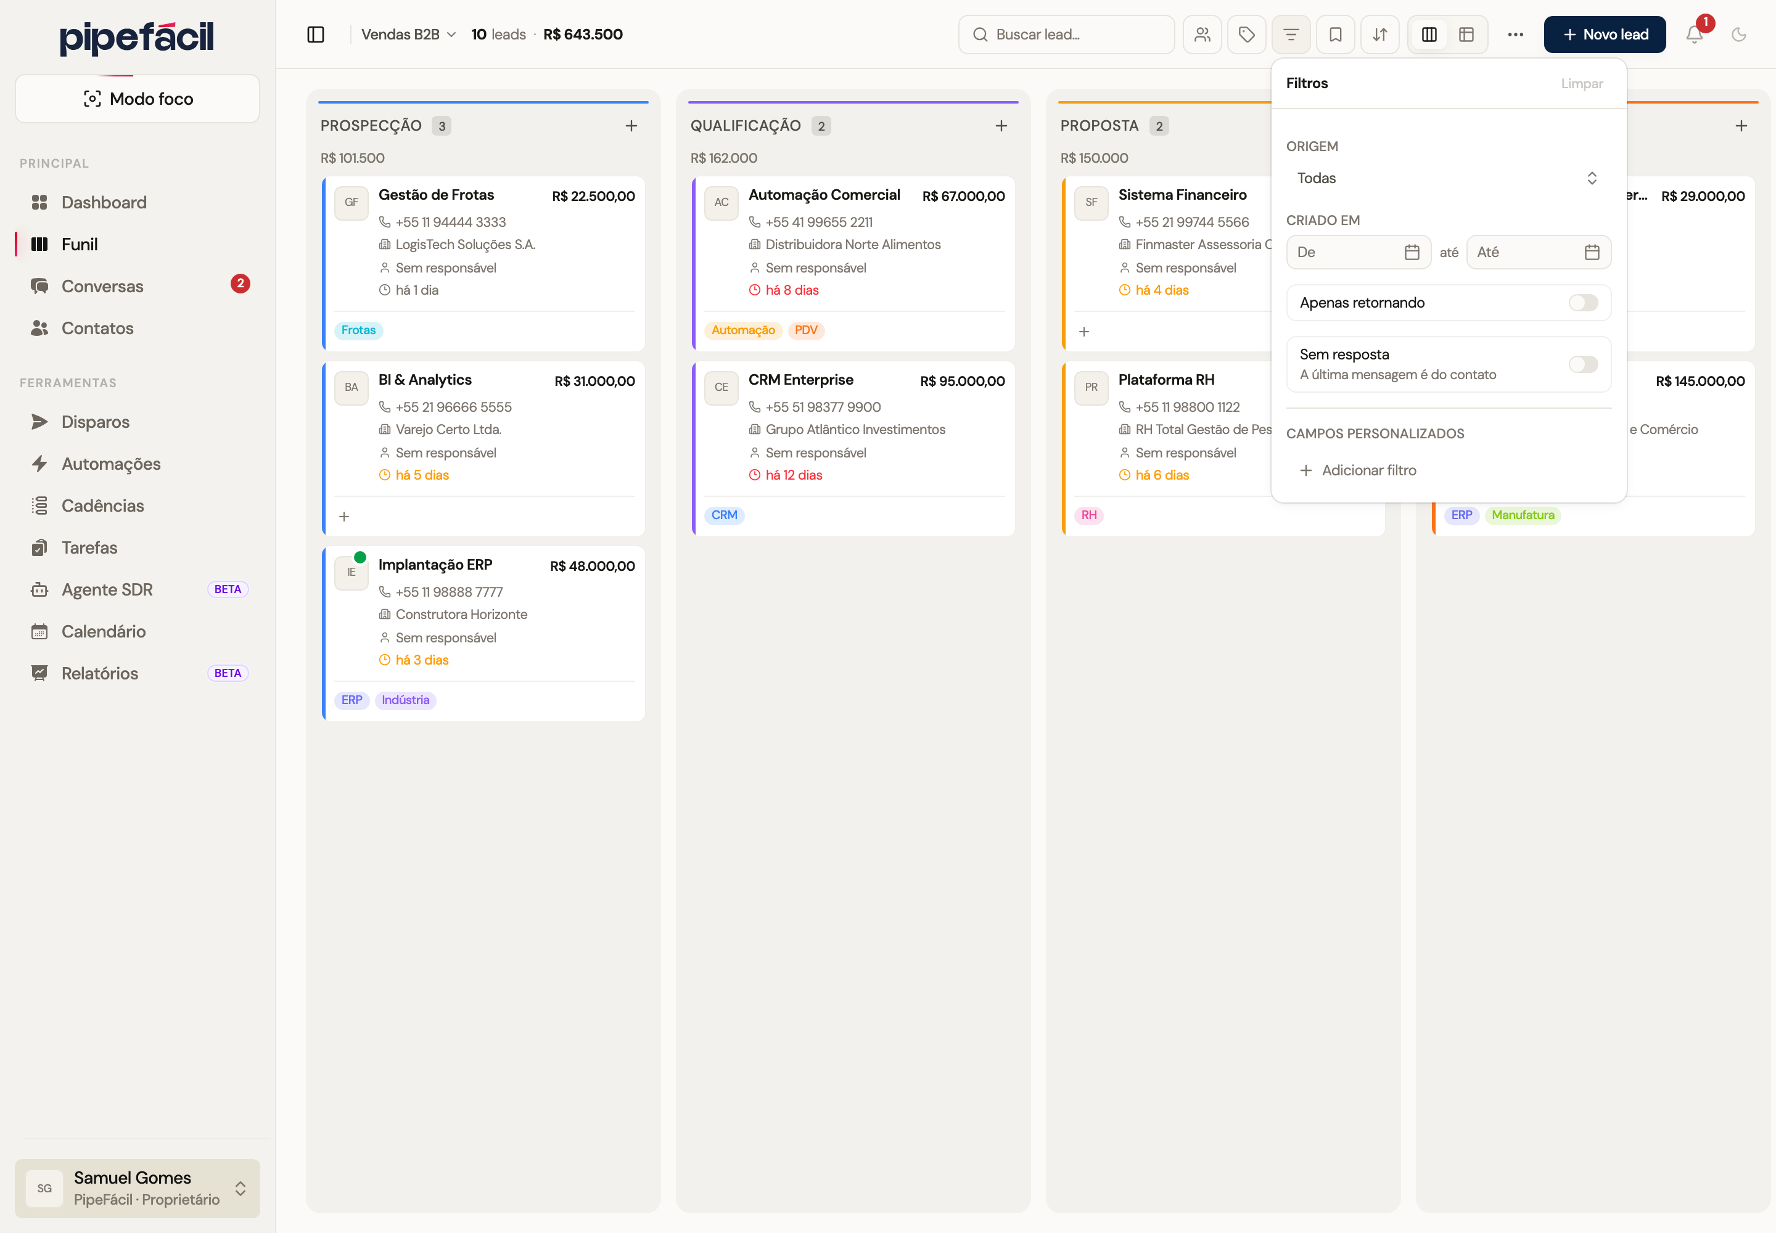Open Automações tool
The image size is (1776, 1233).
pyautogui.click(x=138, y=464)
